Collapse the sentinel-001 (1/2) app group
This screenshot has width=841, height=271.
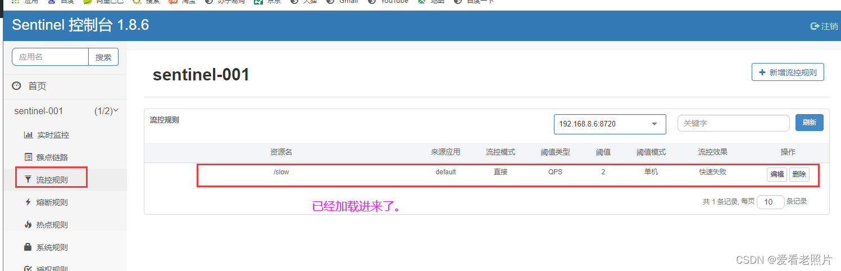[x=66, y=111]
